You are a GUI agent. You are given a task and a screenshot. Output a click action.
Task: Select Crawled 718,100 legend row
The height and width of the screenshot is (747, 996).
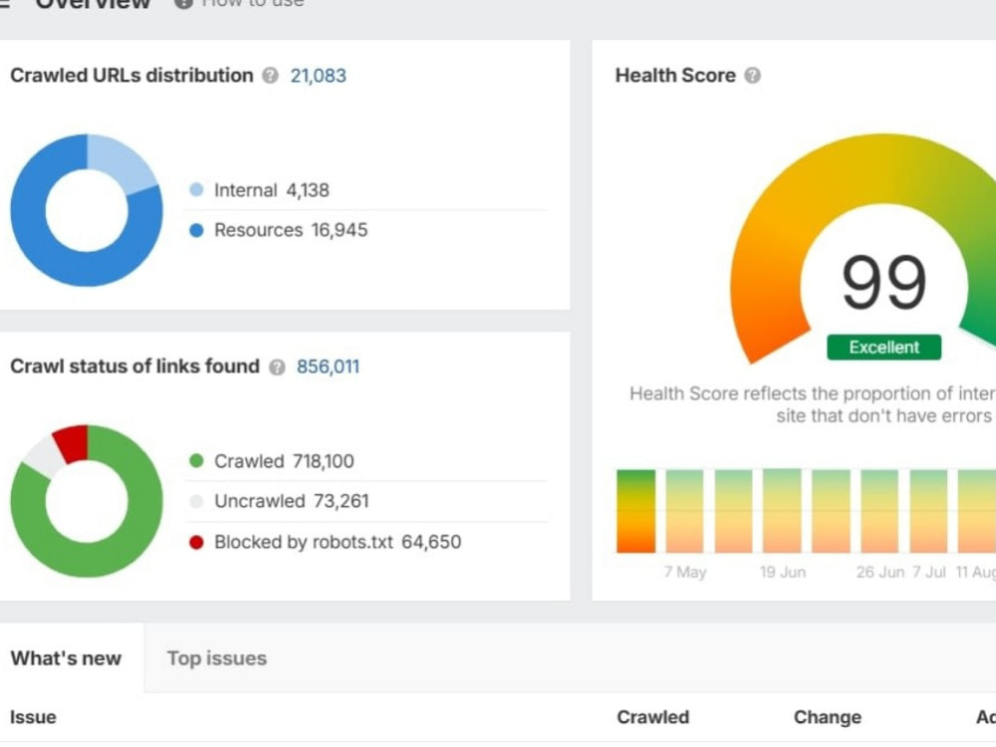(x=368, y=461)
